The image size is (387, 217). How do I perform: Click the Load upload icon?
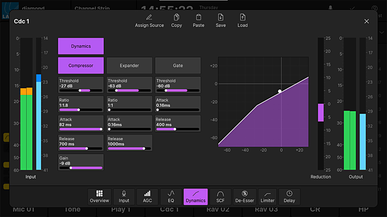(x=243, y=17)
